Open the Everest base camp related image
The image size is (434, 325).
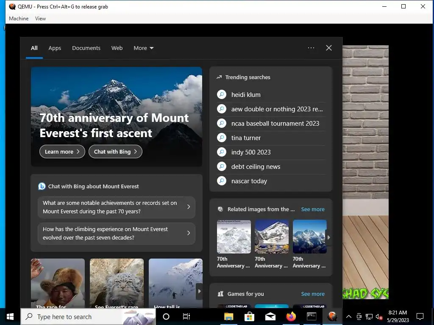pos(272,237)
